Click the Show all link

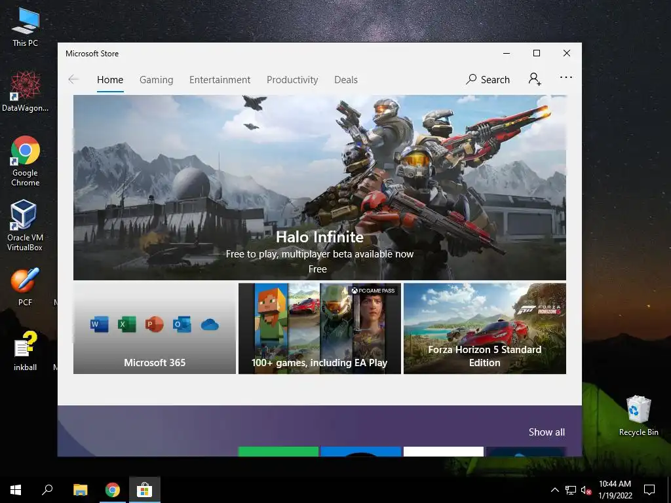pyautogui.click(x=546, y=432)
